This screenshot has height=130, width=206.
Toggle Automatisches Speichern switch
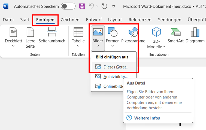[x=68, y=6]
